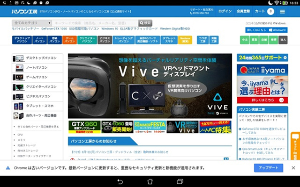The image size is (300, 187).
Task: Select the teal クリエイターパソコン navigation button
Action: coord(87,40)
